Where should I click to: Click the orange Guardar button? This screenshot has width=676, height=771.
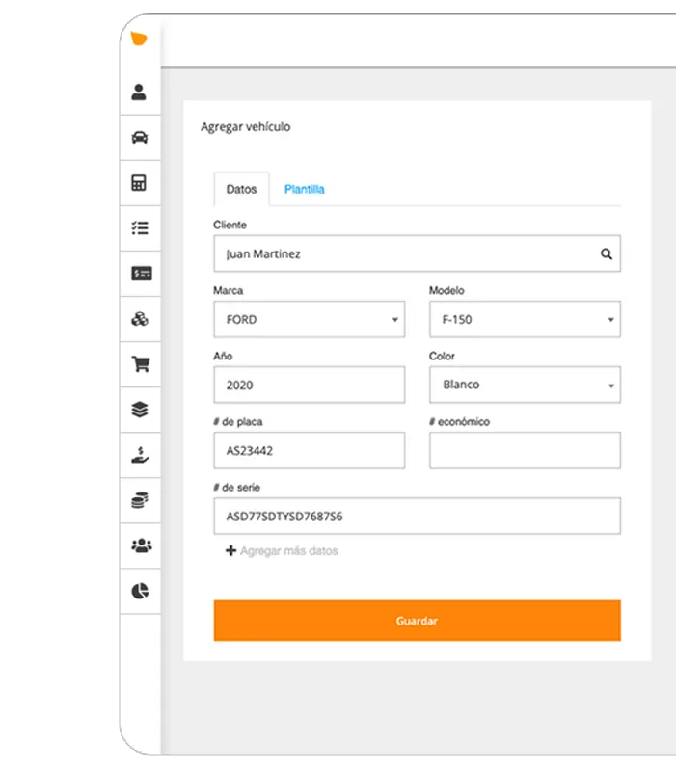[418, 621]
